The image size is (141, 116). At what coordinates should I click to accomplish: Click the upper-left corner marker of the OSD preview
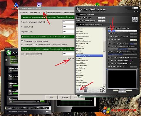(x=107, y=69)
